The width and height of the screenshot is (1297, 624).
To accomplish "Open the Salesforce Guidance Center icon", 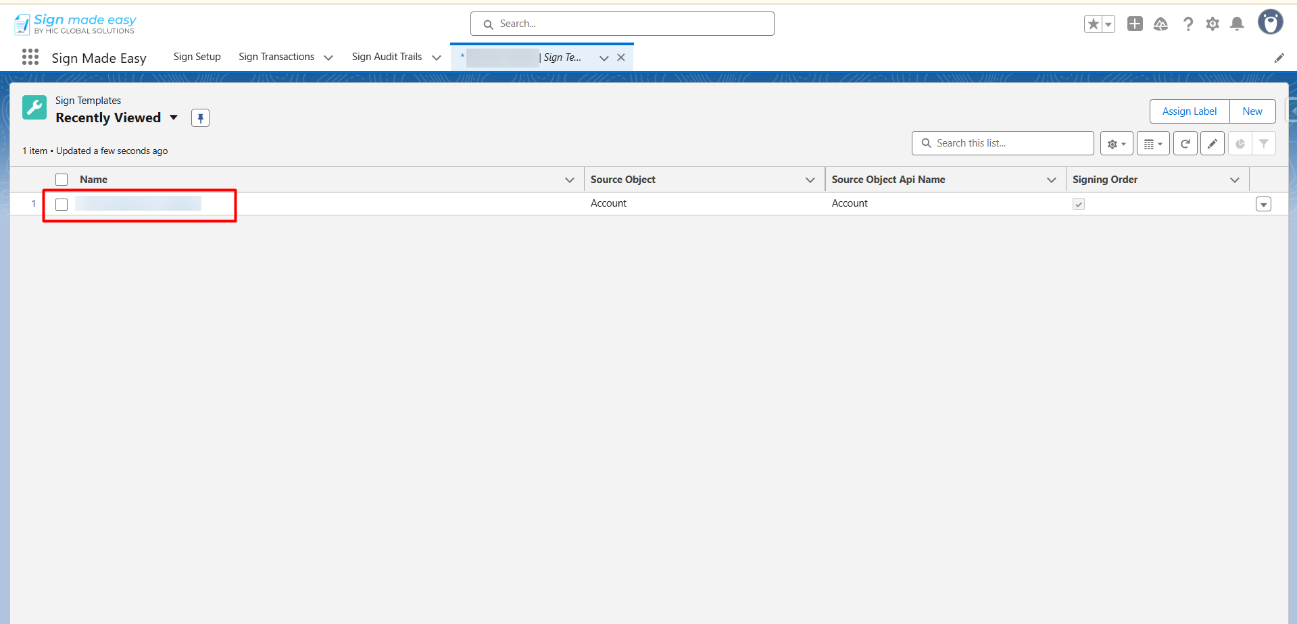I will pos(1160,24).
